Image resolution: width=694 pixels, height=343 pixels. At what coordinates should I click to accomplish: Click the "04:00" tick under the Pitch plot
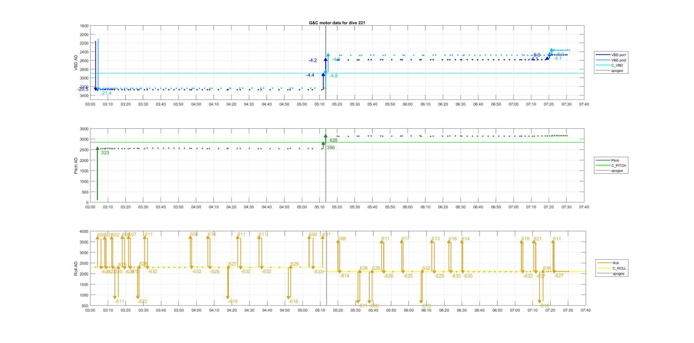click(196, 207)
